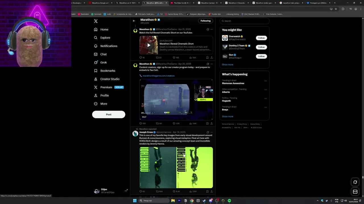This screenshot has height=204, width=364.
Task: Open Windows Start menu
Action: (135, 201)
